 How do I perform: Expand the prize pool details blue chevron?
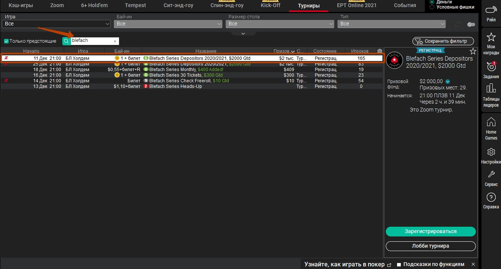tap(448, 82)
